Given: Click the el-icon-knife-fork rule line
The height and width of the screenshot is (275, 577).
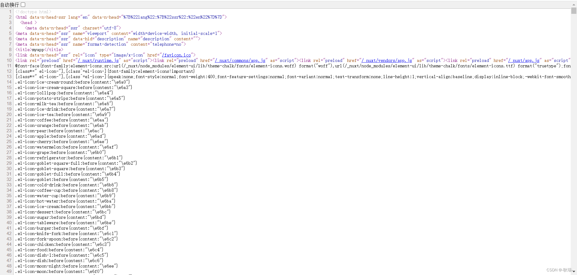Looking at the screenshot, I should (x=66, y=234).
